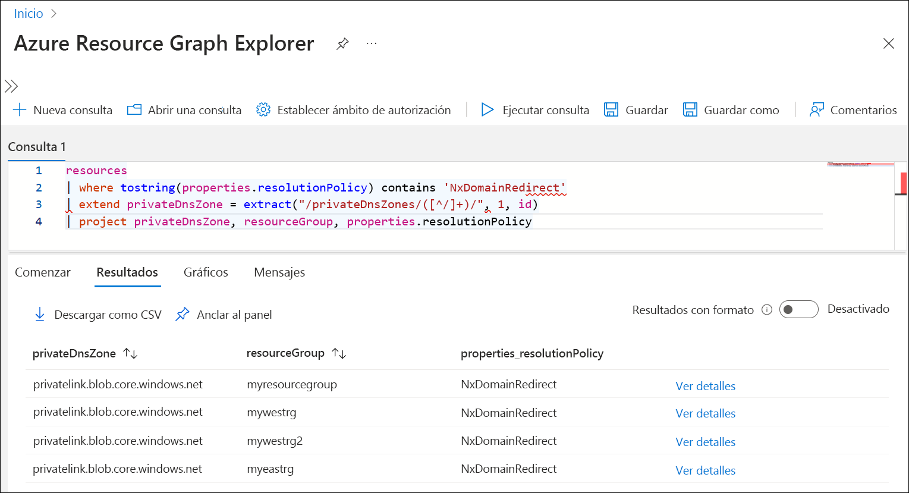This screenshot has height=493, width=909.
Task: Run the query with Ejecutar consulta
Action: [x=546, y=110]
